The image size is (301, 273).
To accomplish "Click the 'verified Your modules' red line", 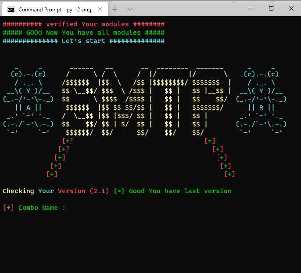I will (83, 24).
